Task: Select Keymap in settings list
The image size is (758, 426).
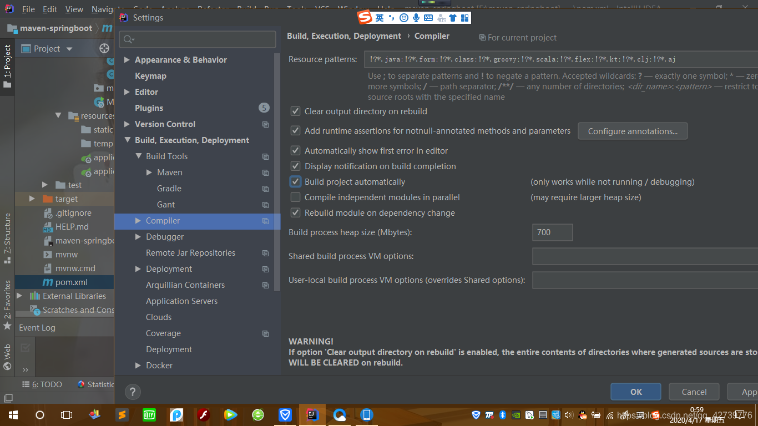Action: tap(150, 76)
